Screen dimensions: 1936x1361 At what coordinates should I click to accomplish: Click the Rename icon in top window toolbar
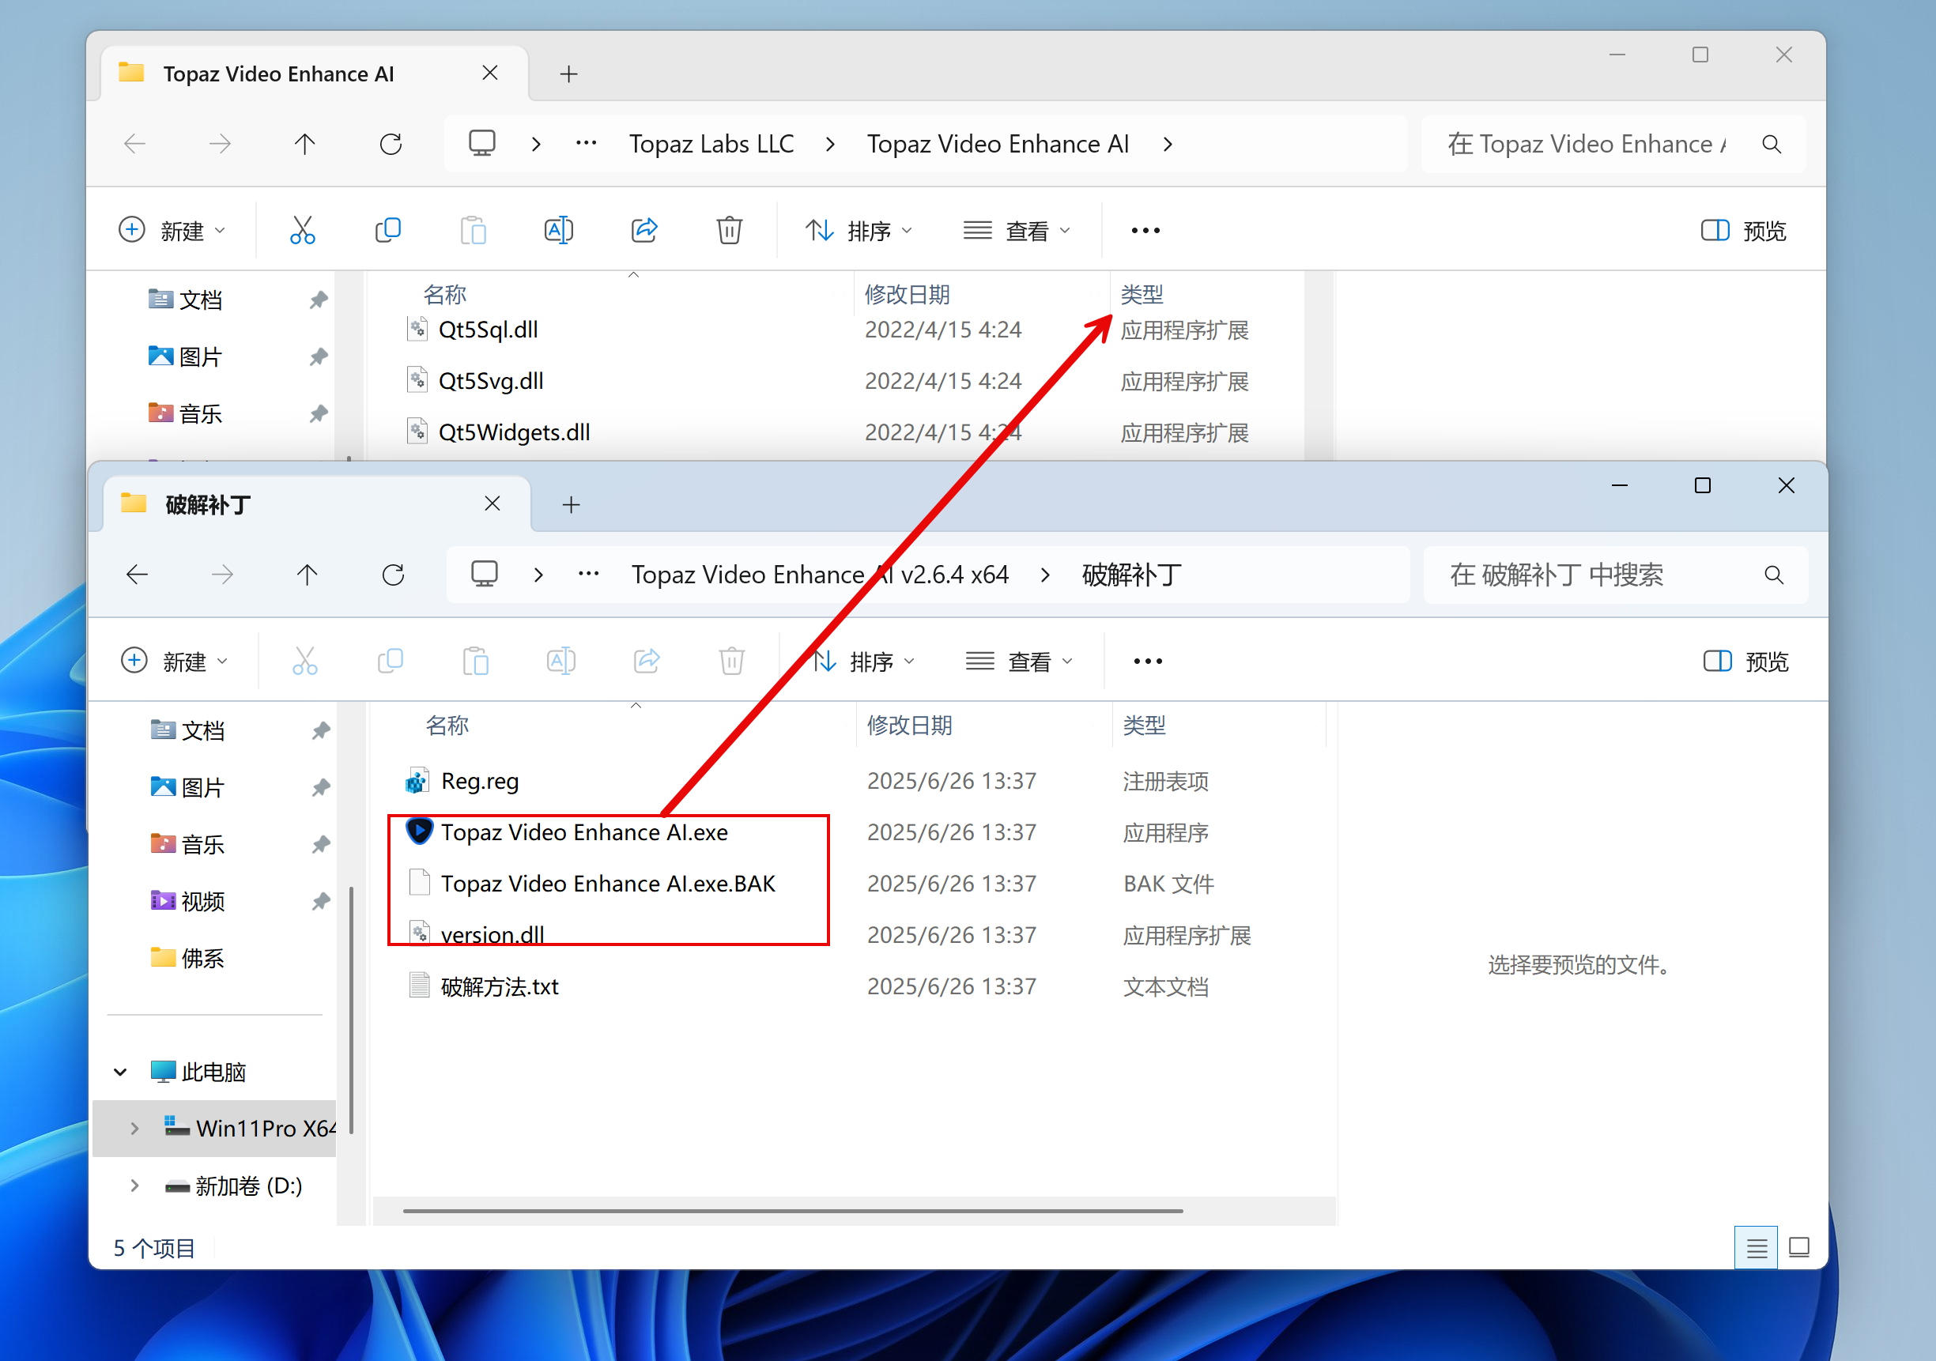click(x=558, y=230)
